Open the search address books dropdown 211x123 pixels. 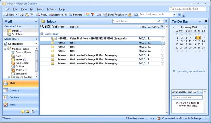click(174, 15)
